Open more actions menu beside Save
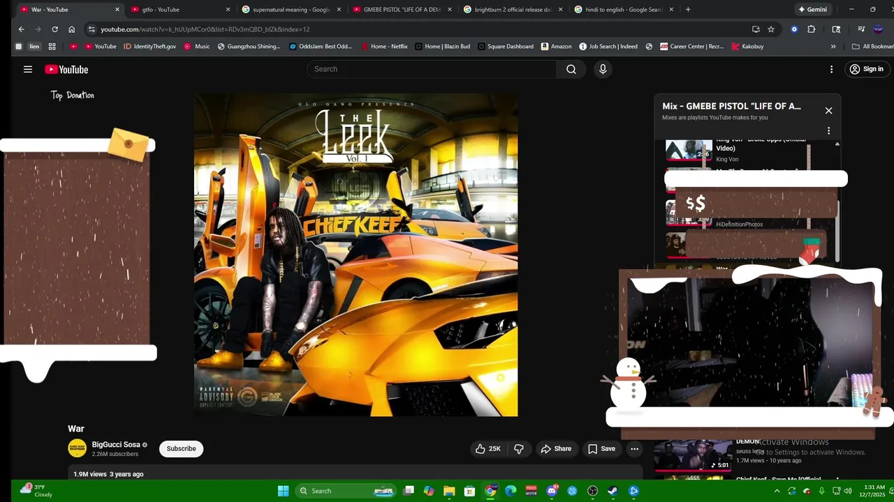Image resolution: width=894 pixels, height=502 pixels. pos(634,449)
